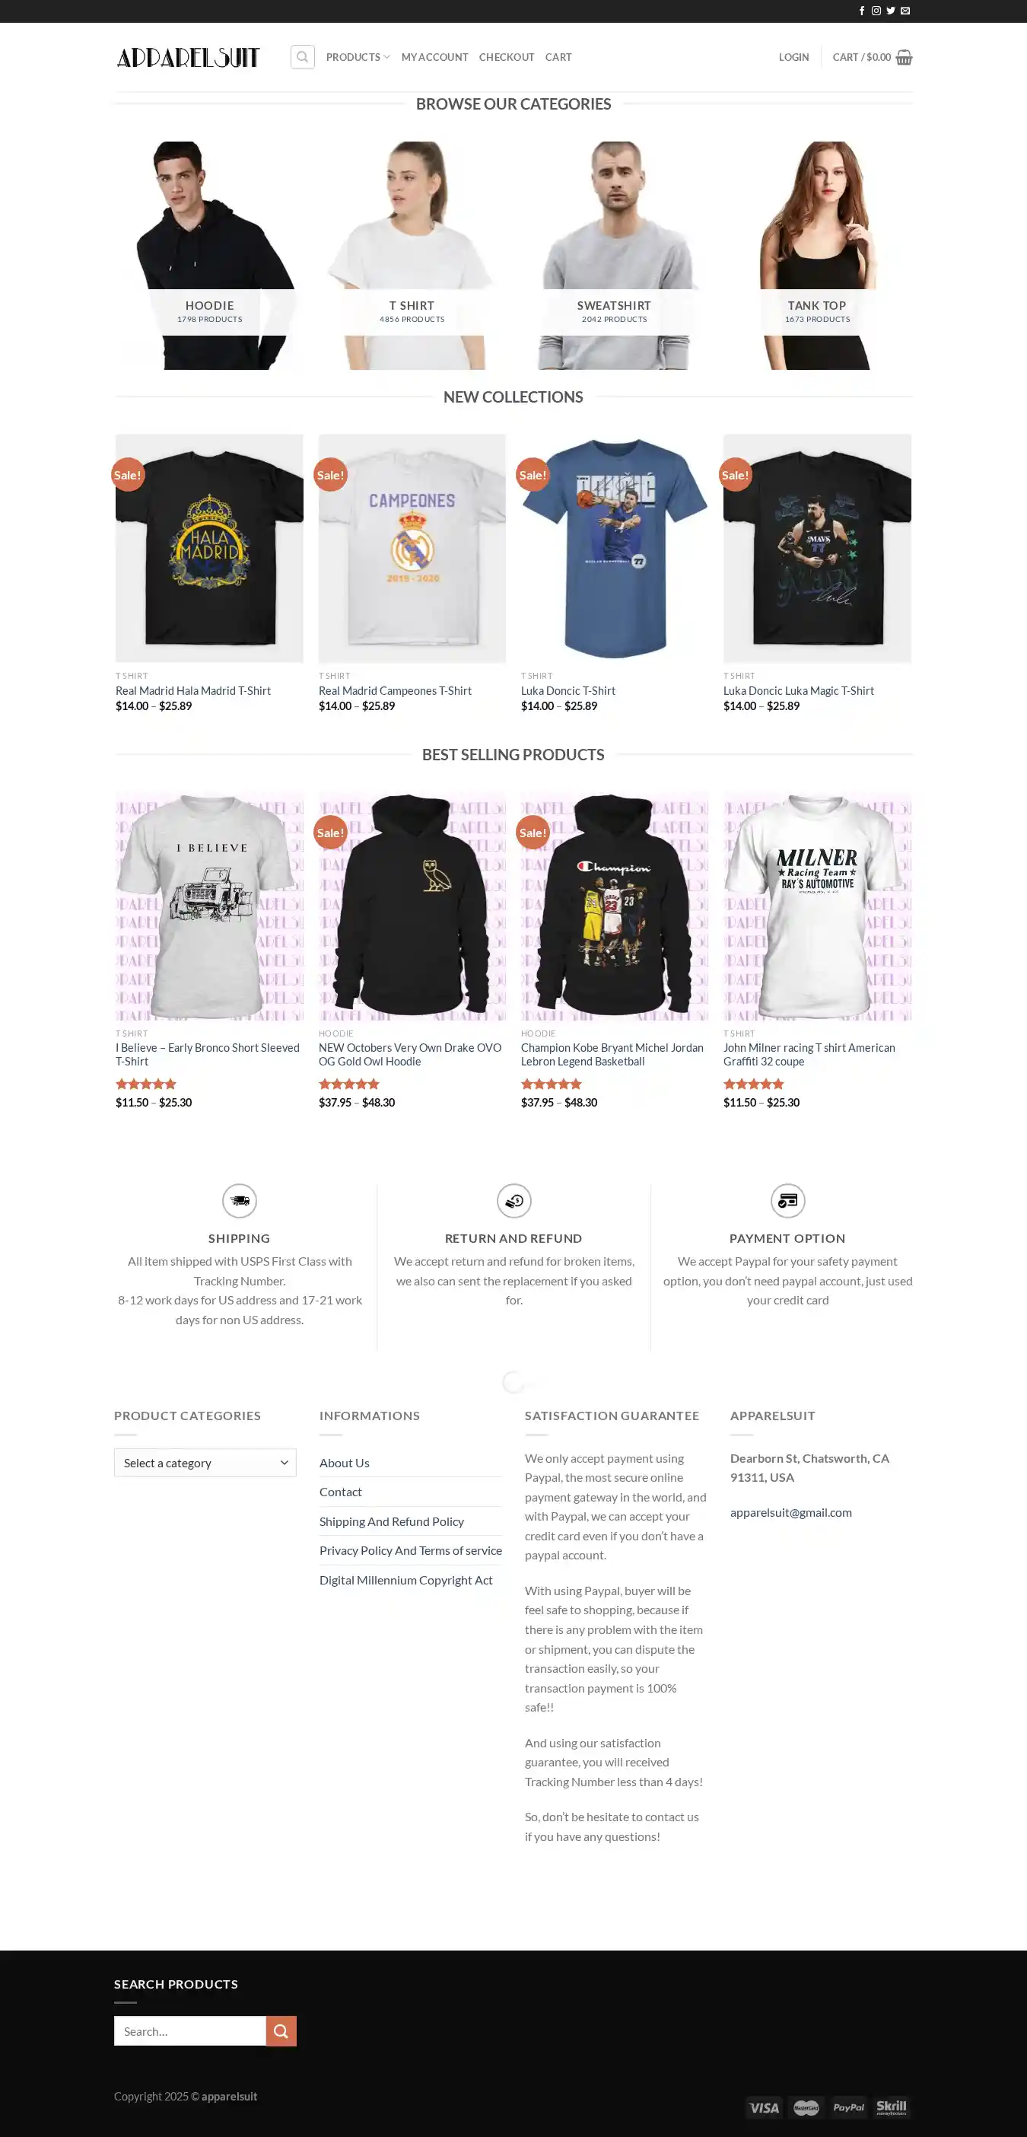Open the Facebook icon in top bar
The height and width of the screenshot is (2137, 1027).
click(x=862, y=11)
